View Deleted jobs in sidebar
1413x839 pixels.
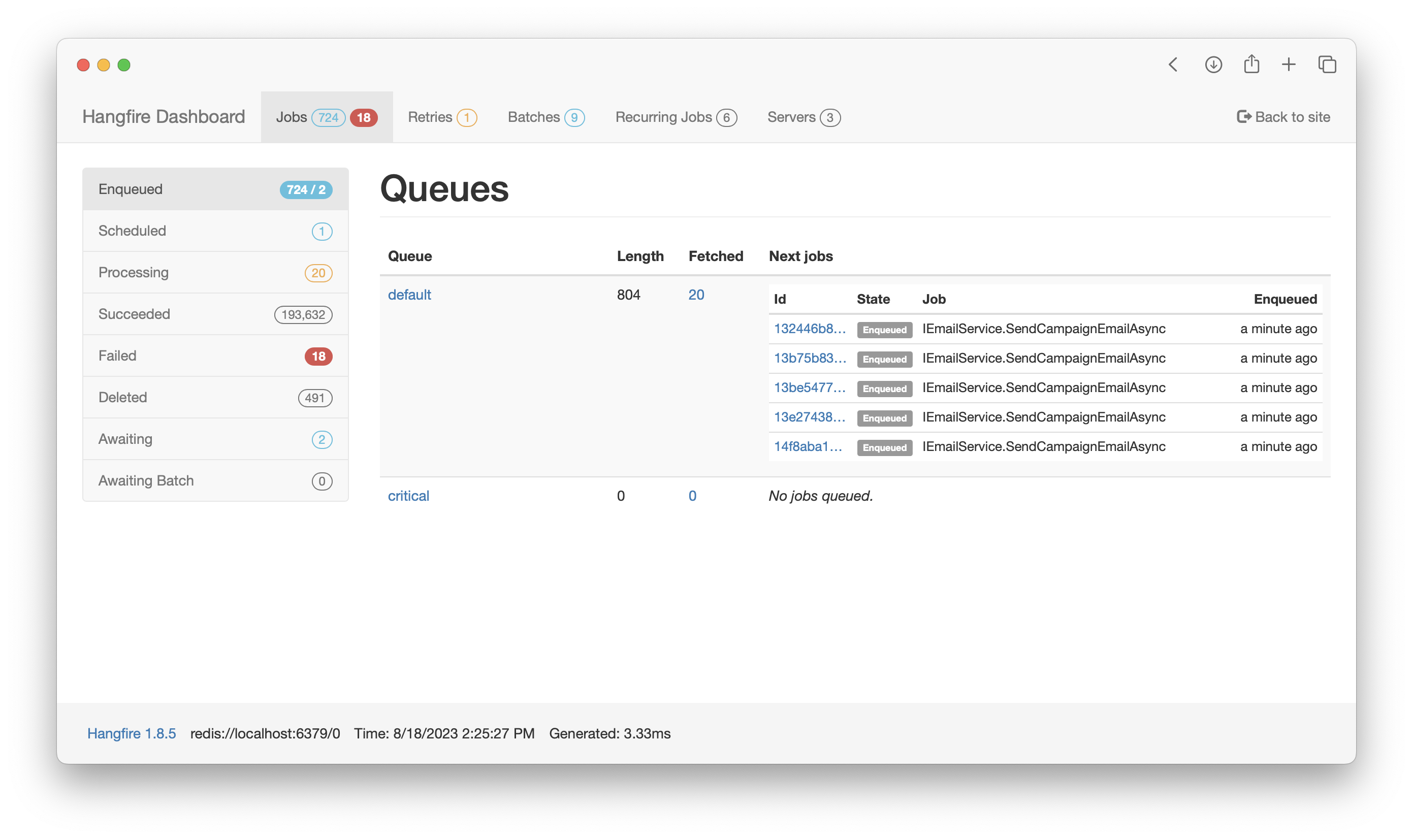215,398
